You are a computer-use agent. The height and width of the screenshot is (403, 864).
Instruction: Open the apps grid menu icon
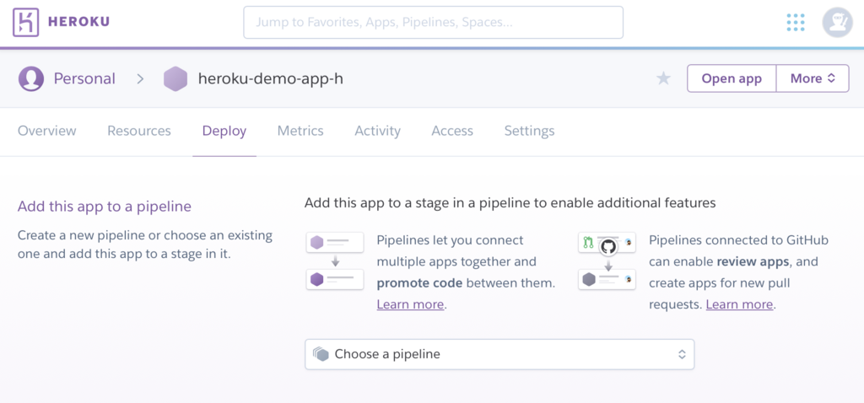pos(795,23)
